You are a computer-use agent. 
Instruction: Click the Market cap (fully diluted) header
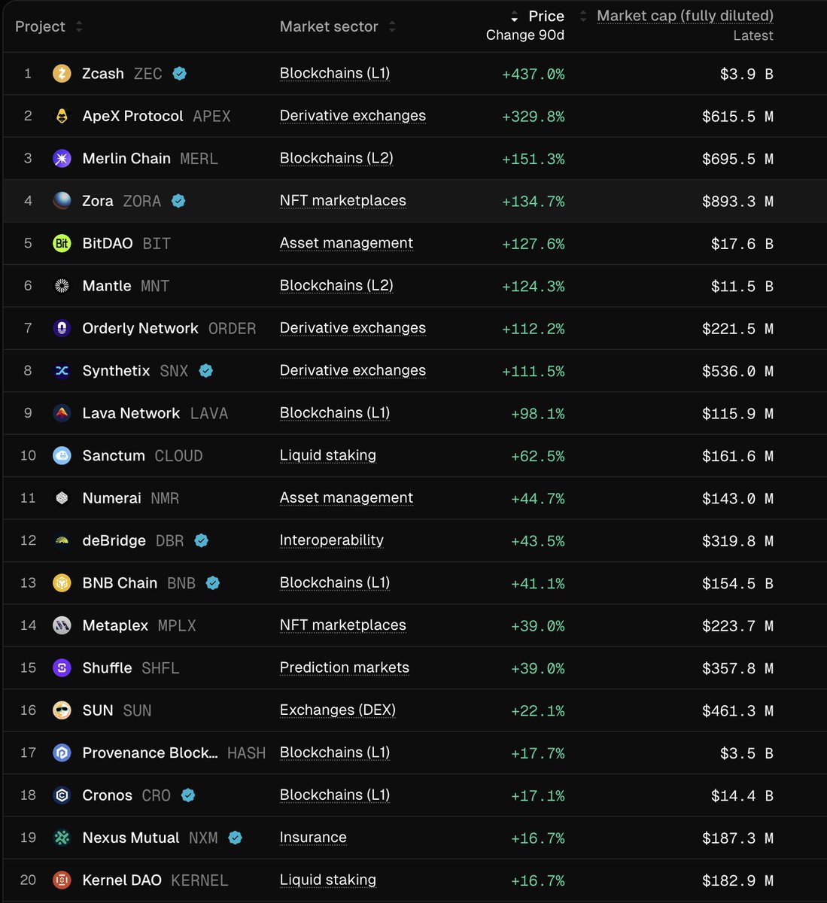pos(685,16)
